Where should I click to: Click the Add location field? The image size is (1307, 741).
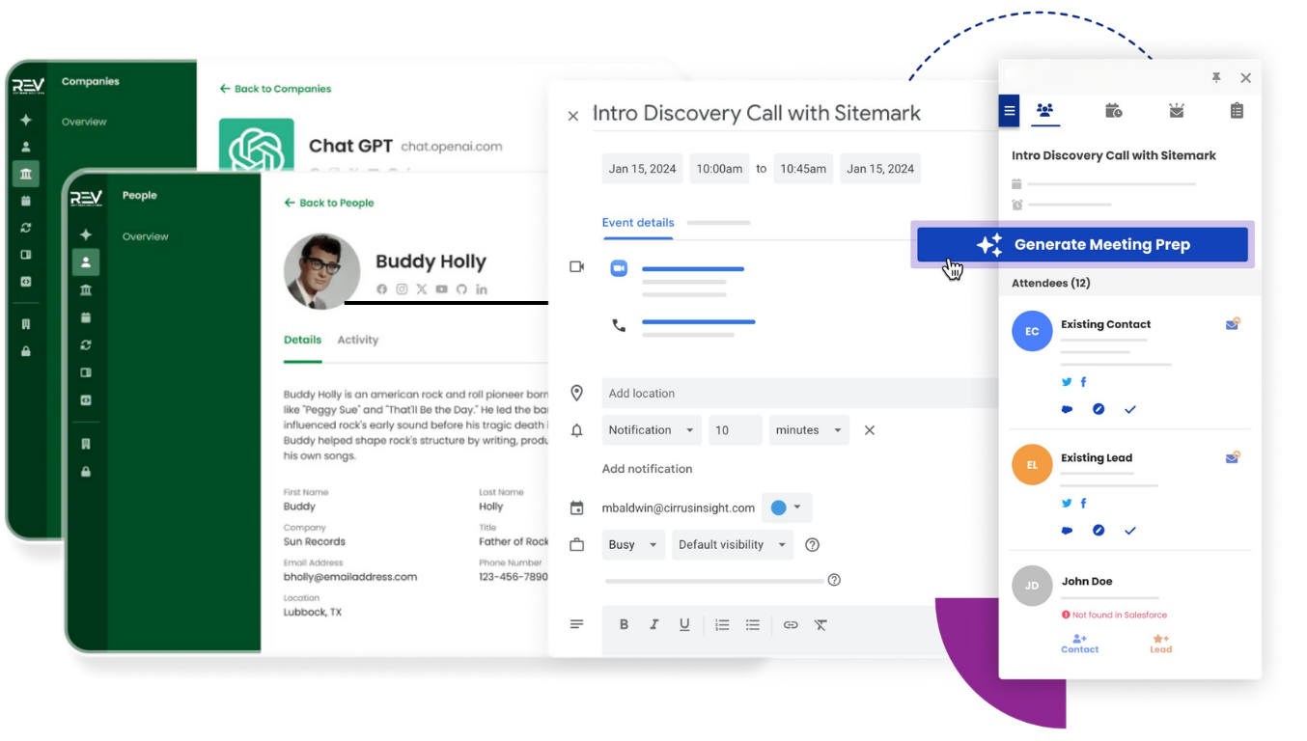pyautogui.click(x=799, y=394)
